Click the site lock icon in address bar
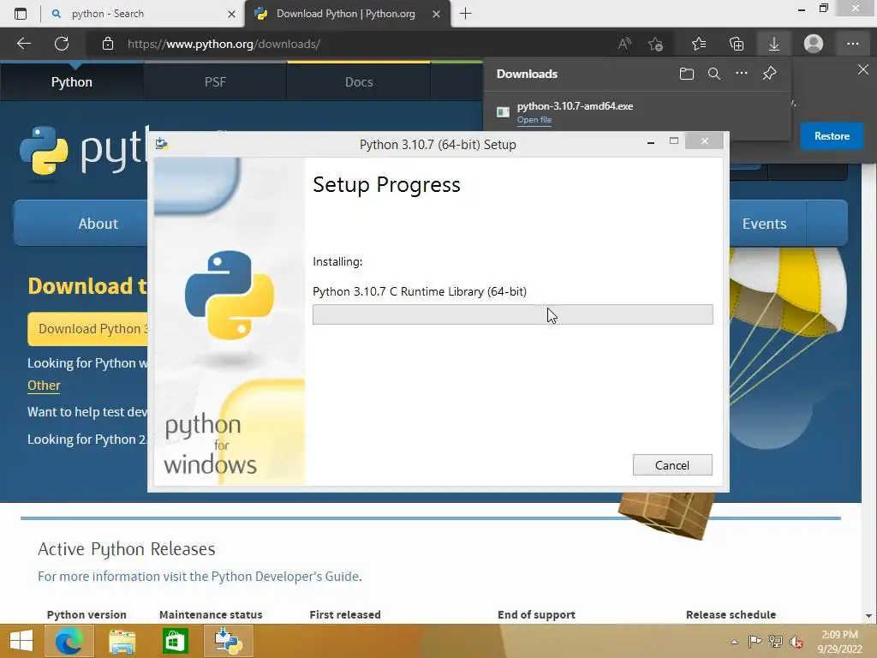Screen dimensions: 877x658 point(108,44)
